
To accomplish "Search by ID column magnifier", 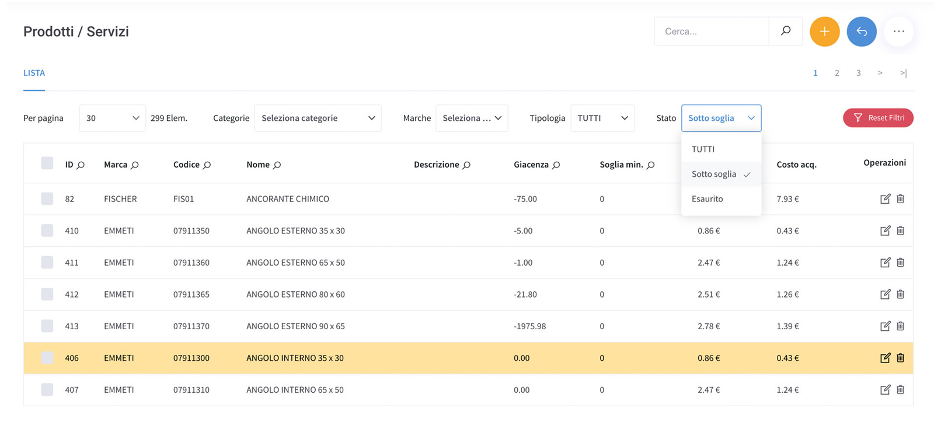I will point(81,165).
